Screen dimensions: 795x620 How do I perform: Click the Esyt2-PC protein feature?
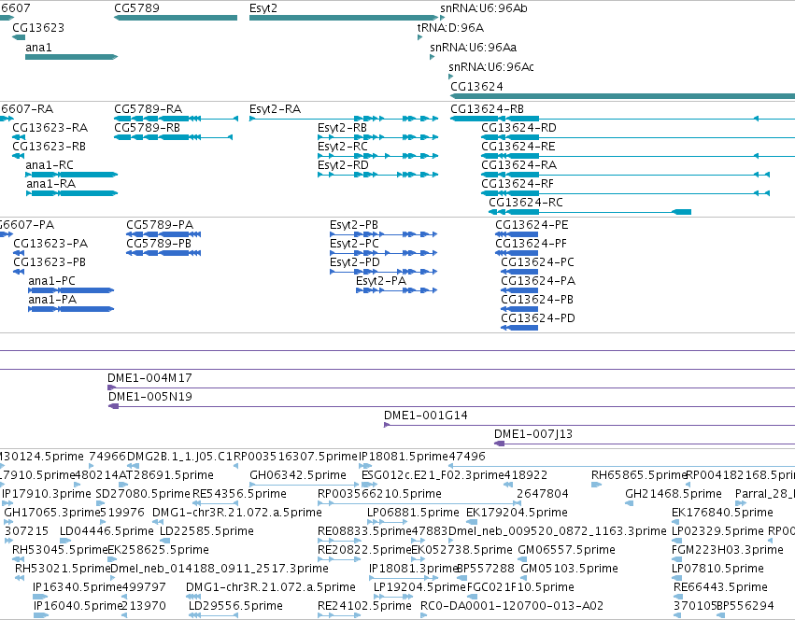383,253
